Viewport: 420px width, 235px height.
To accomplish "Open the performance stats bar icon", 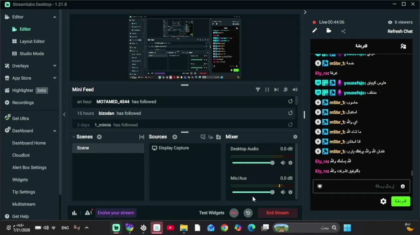I will click(75, 213).
